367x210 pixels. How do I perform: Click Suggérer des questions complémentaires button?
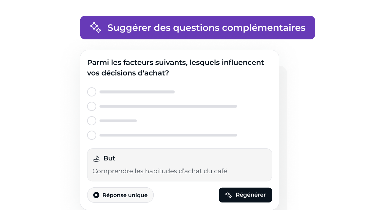click(x=198, y=28)
